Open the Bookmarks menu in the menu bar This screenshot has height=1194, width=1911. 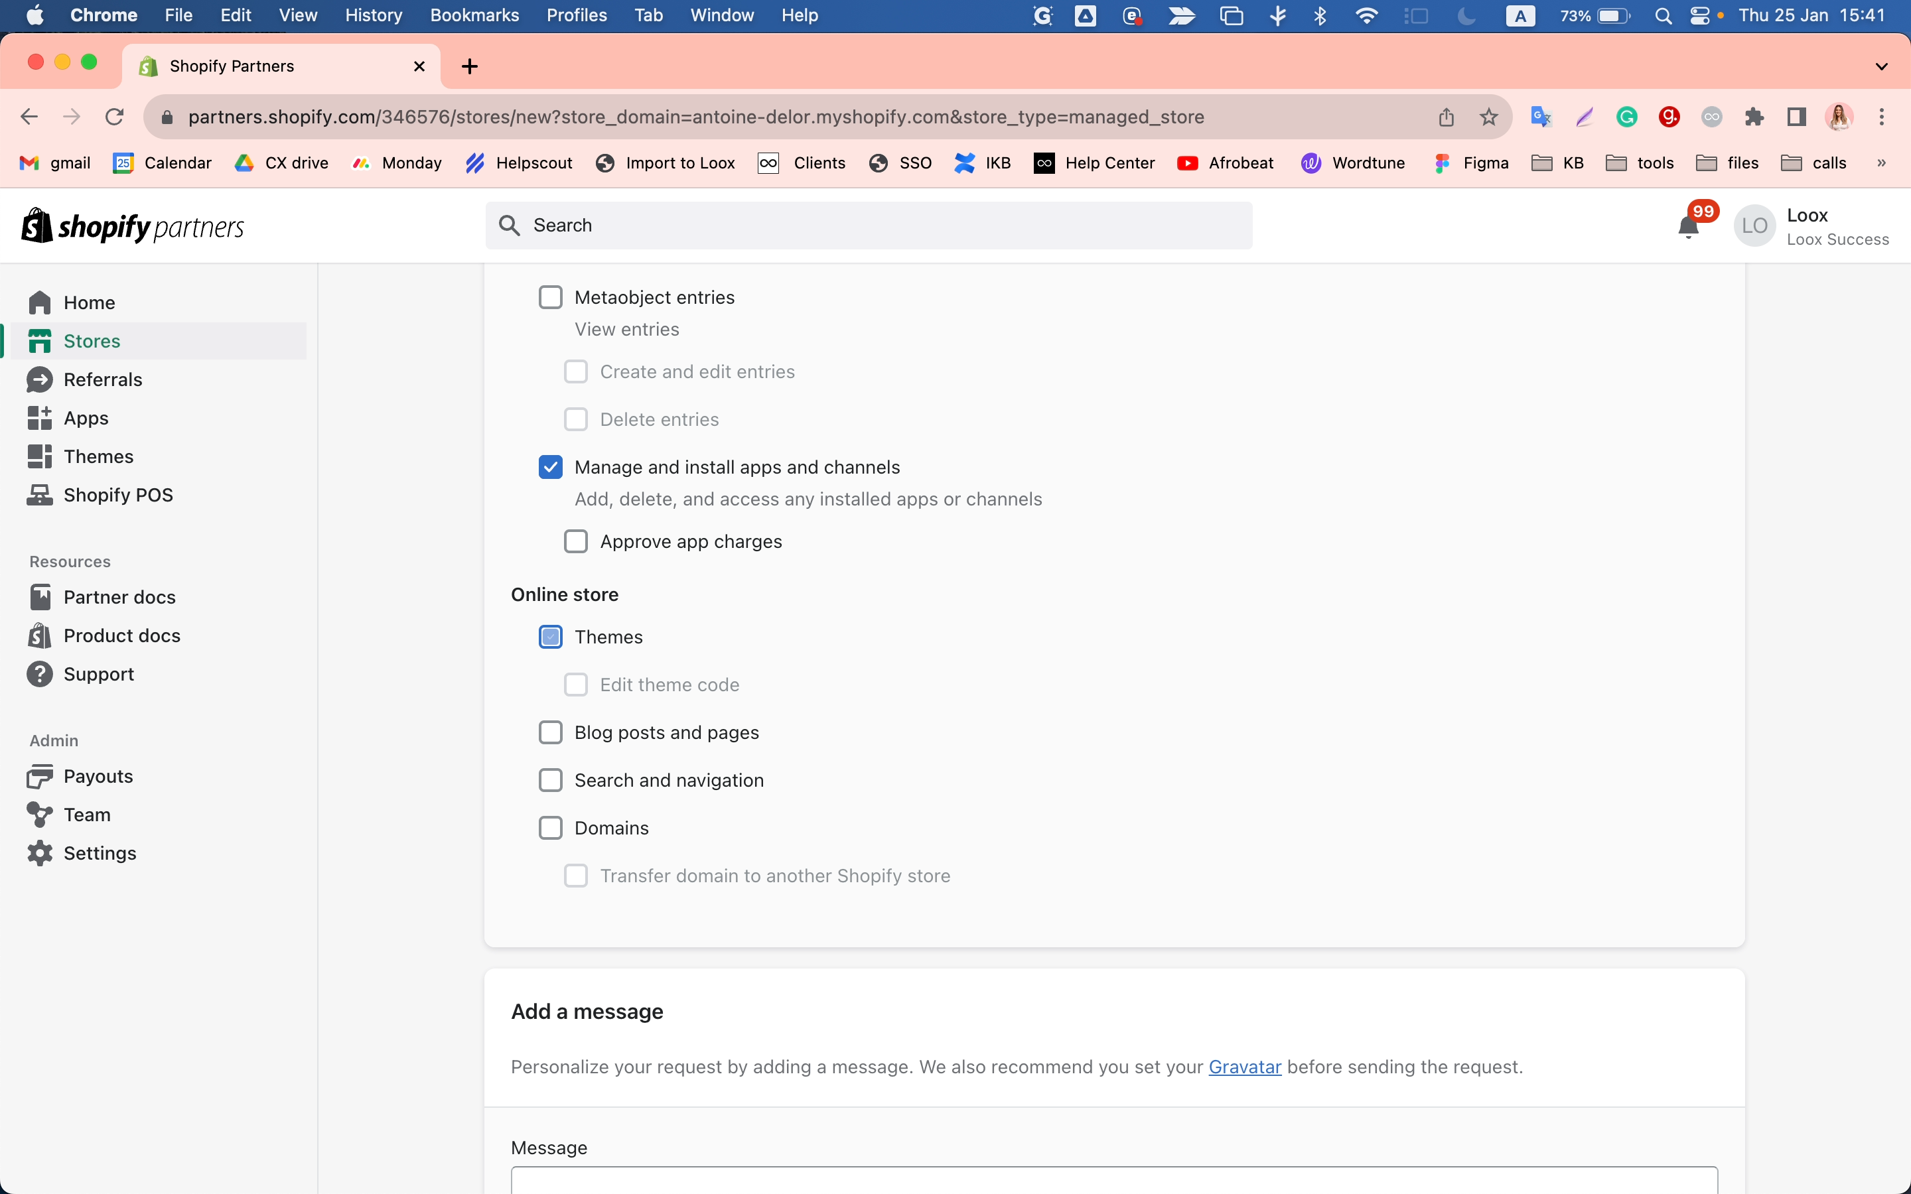[474, 15]
